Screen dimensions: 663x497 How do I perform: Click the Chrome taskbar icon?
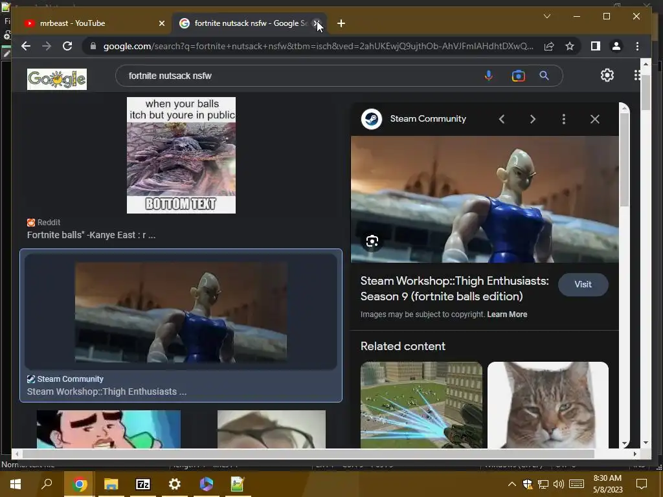tap(78, 484)
